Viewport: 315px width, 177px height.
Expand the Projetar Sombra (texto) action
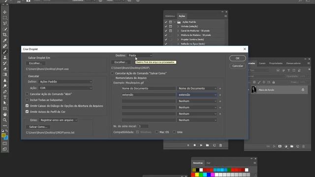tap(178, 39)
